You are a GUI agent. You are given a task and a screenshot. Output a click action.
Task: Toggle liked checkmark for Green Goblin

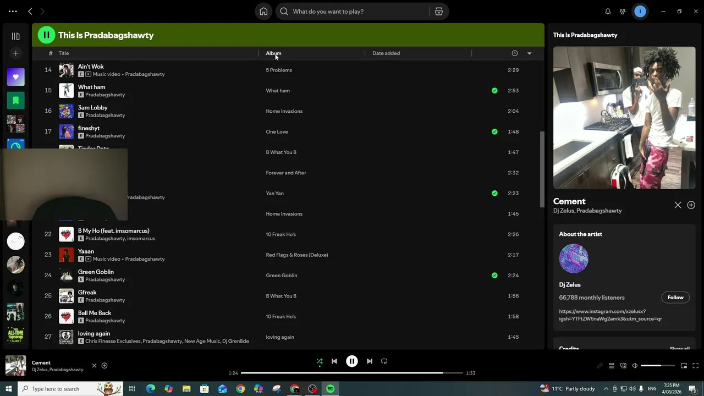point(494,276)
